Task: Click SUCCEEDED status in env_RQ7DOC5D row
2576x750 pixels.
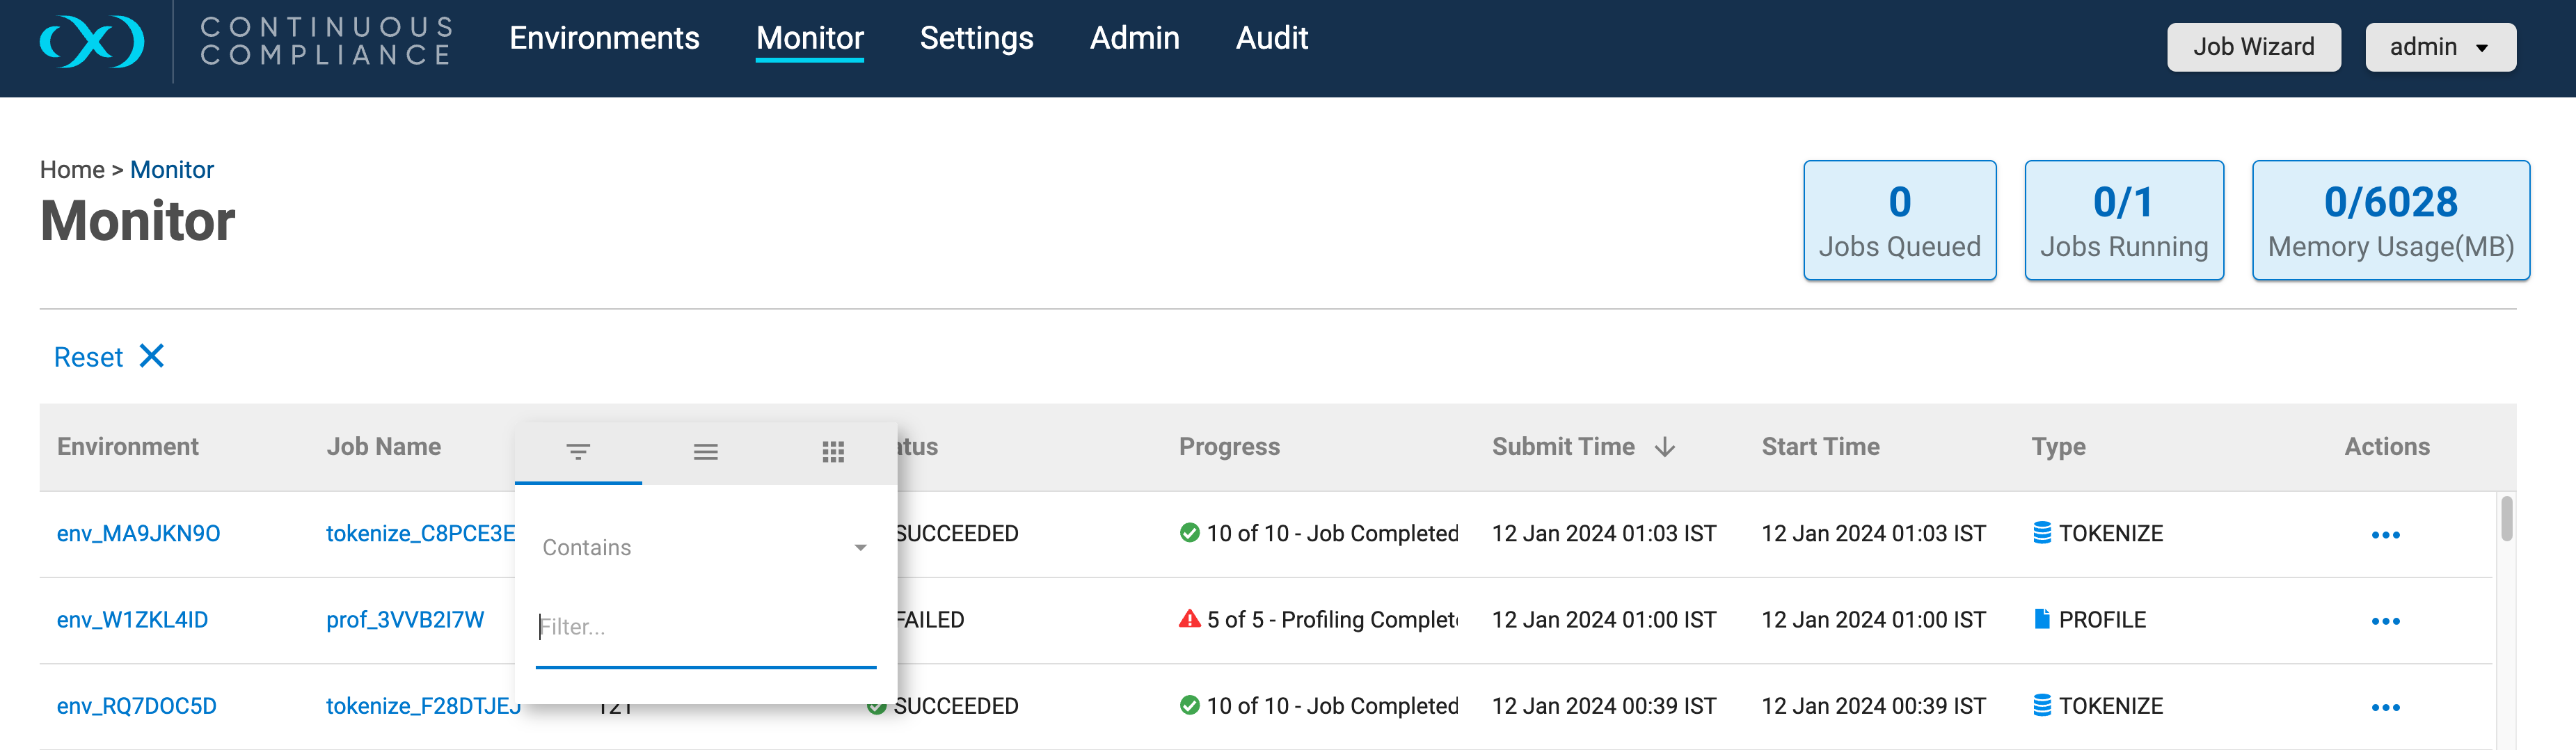Action: (x=955, y=705)
